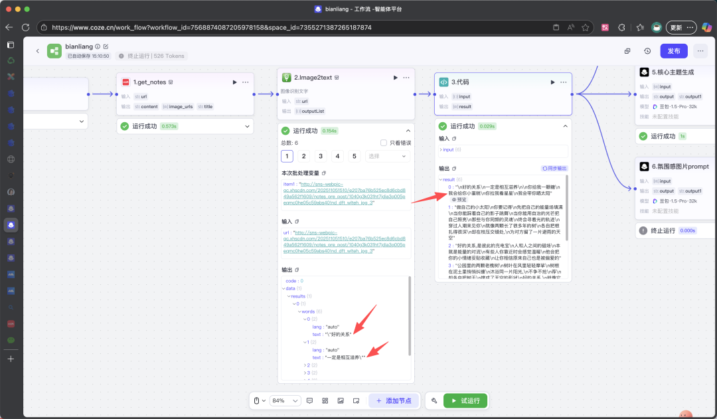Toggle the 只看错误 checkbox
The height and width of the screenshot is (419, 717).
click(x=384, y=143)
